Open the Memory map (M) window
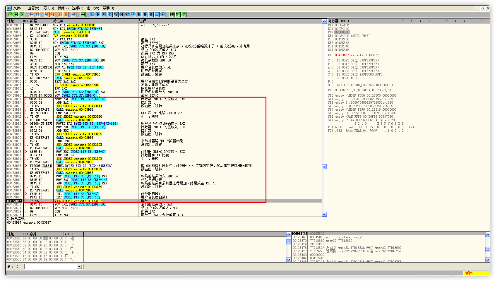The image size is (495, 281). [x=104, y=14]
